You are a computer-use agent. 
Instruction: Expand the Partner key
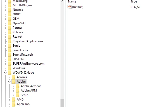click(x=5, y=28)
